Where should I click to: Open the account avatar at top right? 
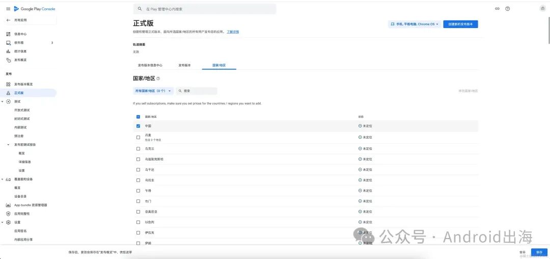coord(542,9)
